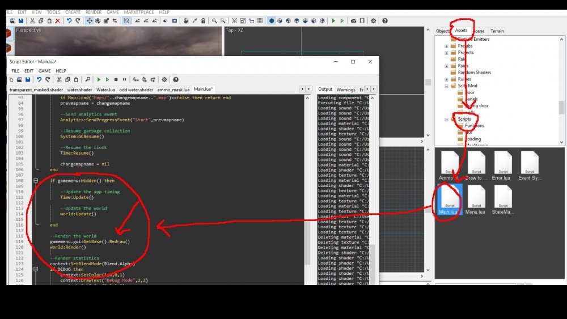The height and width of the screenshot is (319, 567).
Task: Click the asset tree vertical scrollbar
Action: click(x=561, y=107)
